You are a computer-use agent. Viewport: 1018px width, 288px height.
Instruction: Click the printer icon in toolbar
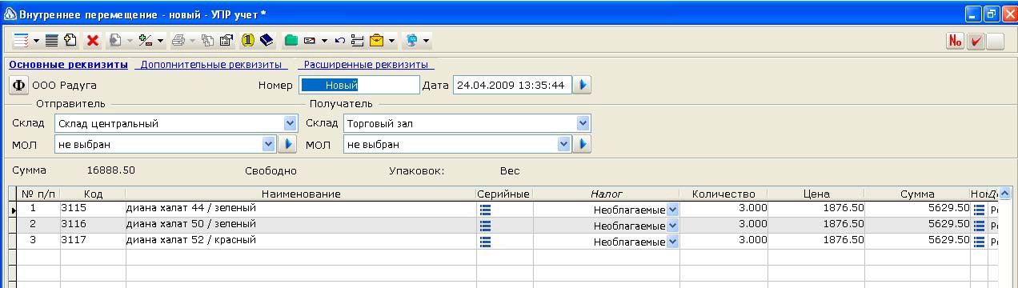tap(178, 40)
